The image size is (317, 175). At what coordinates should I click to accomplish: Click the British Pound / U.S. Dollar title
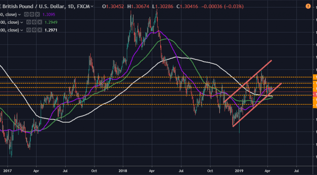(x=34, y=7)
